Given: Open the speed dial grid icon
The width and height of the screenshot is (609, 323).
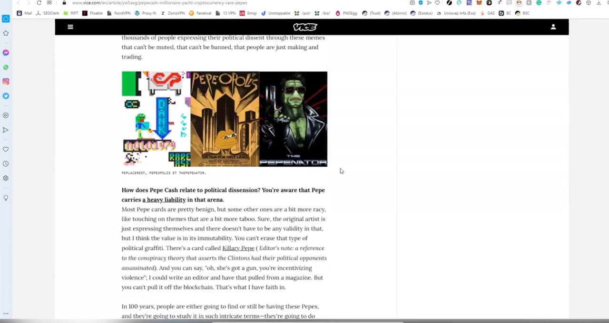Looking at the screenshot, I should tap(49, 3).
